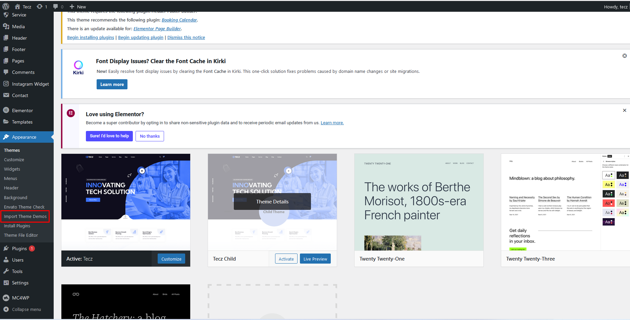Click the Dismiss this notice link

186,38
